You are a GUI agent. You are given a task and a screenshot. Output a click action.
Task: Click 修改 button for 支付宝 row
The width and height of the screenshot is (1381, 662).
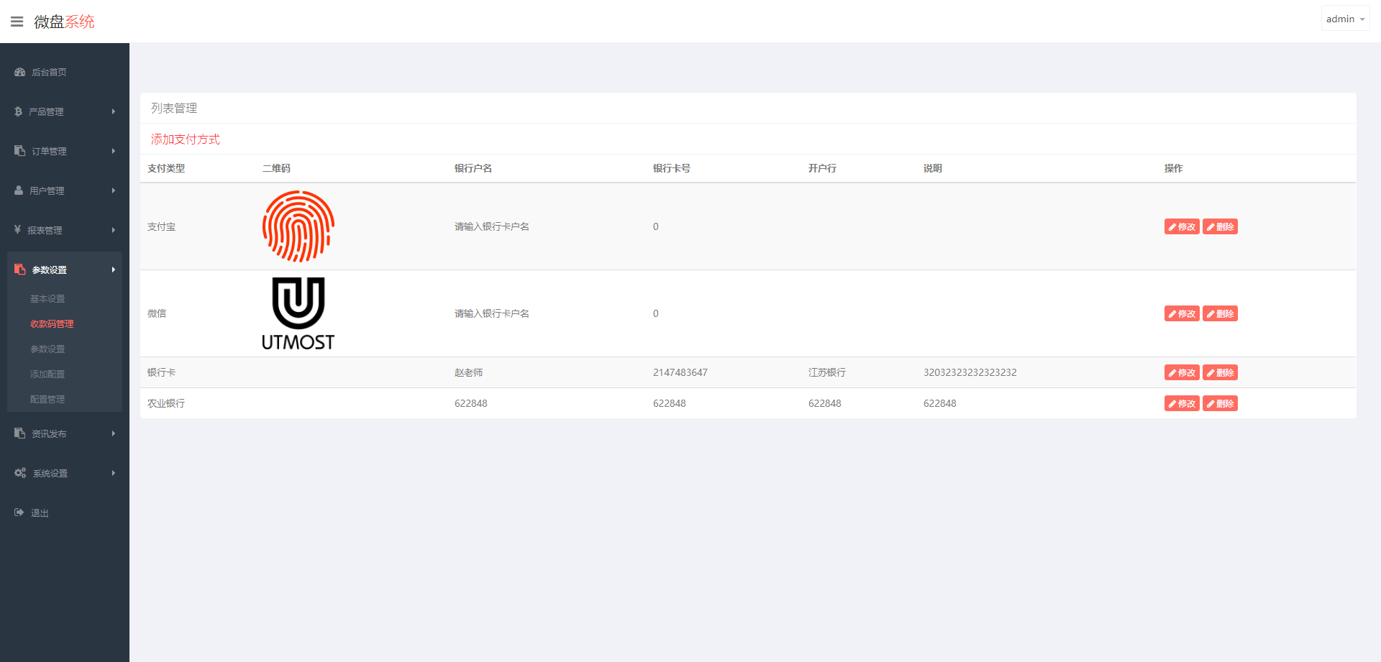[1181, 227]
